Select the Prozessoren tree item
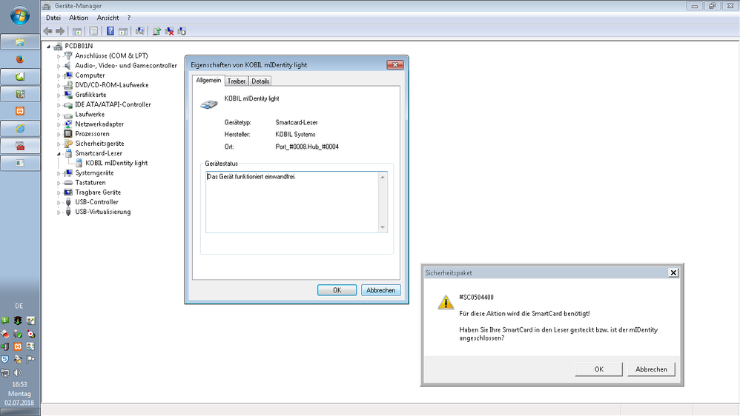The image size is (740, 416). [92, 134]
